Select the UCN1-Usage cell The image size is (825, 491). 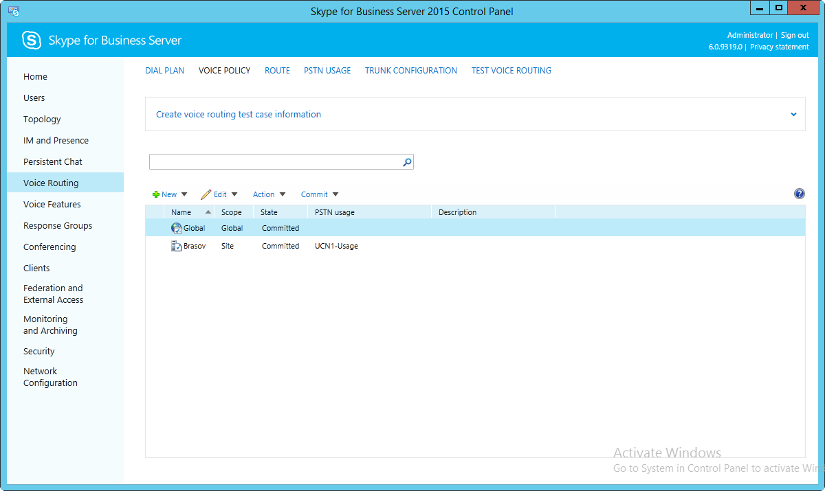pos(336,246)
